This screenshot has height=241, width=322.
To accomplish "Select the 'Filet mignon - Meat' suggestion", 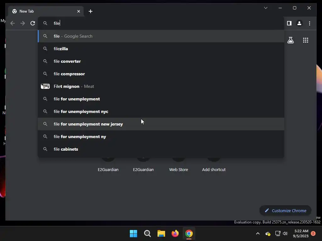I will pos(161,86).
